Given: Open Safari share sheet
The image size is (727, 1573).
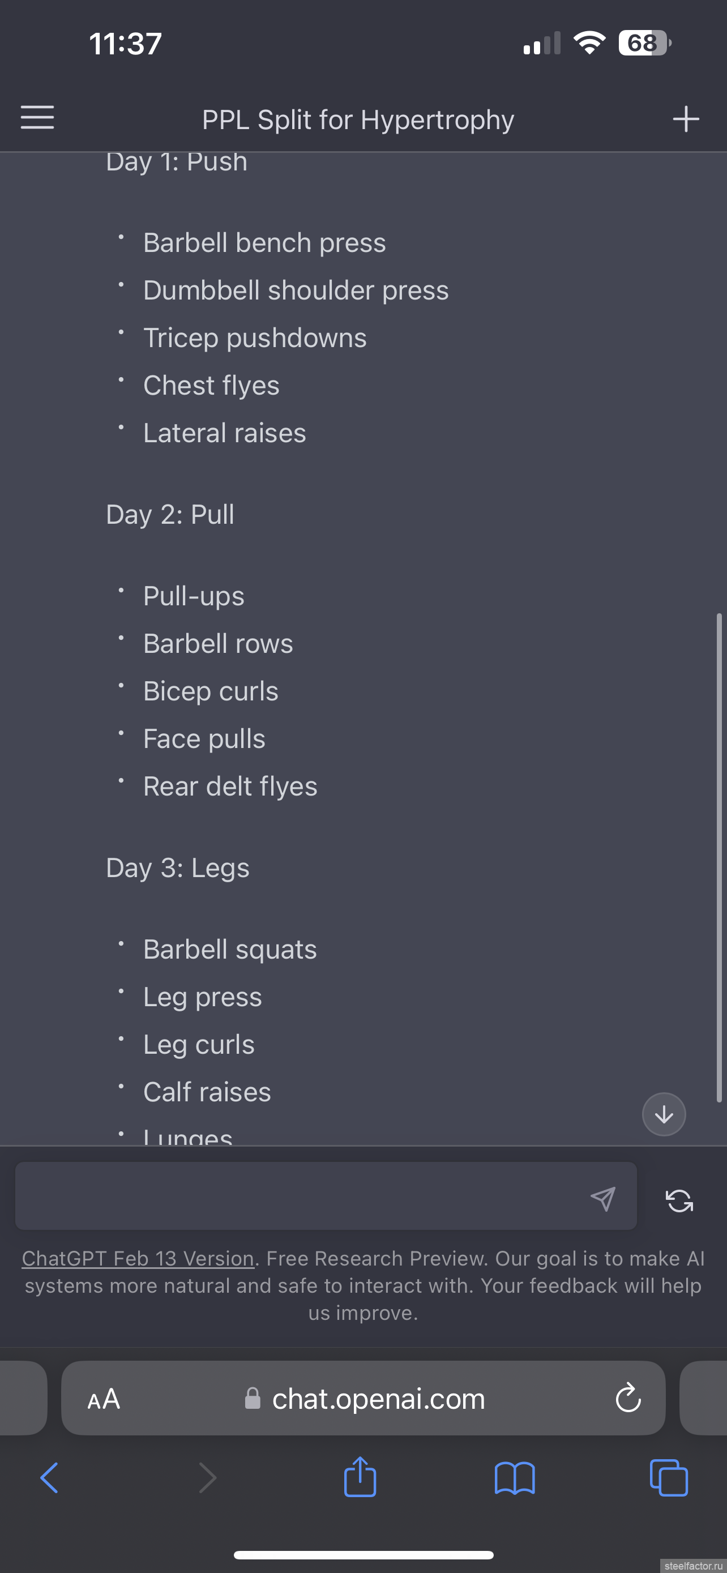Looking at the screenshot, I should [360, 1477].
